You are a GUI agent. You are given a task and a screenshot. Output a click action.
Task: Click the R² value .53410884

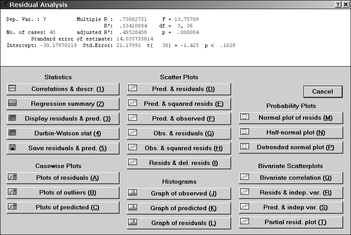133,26
